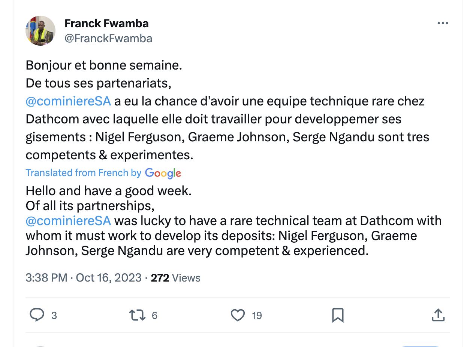Click the retweet count number 6
This screenshot has height=347, width=467.
pyautogui.click(x=154, y=316)
